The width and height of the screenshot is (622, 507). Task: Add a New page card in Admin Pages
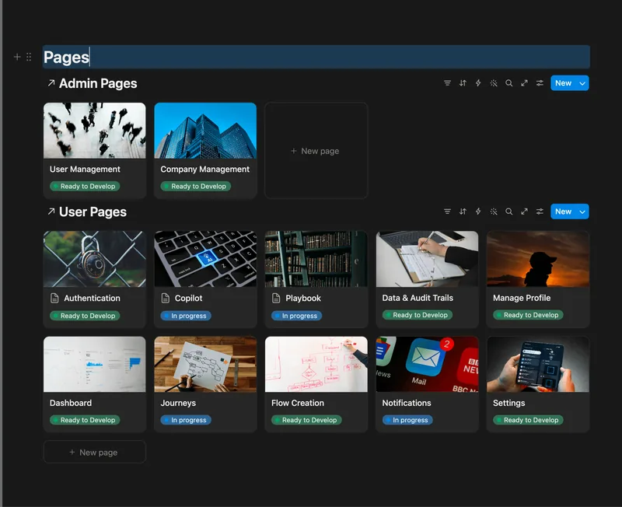pyautogui.click(x=316, y=151)
